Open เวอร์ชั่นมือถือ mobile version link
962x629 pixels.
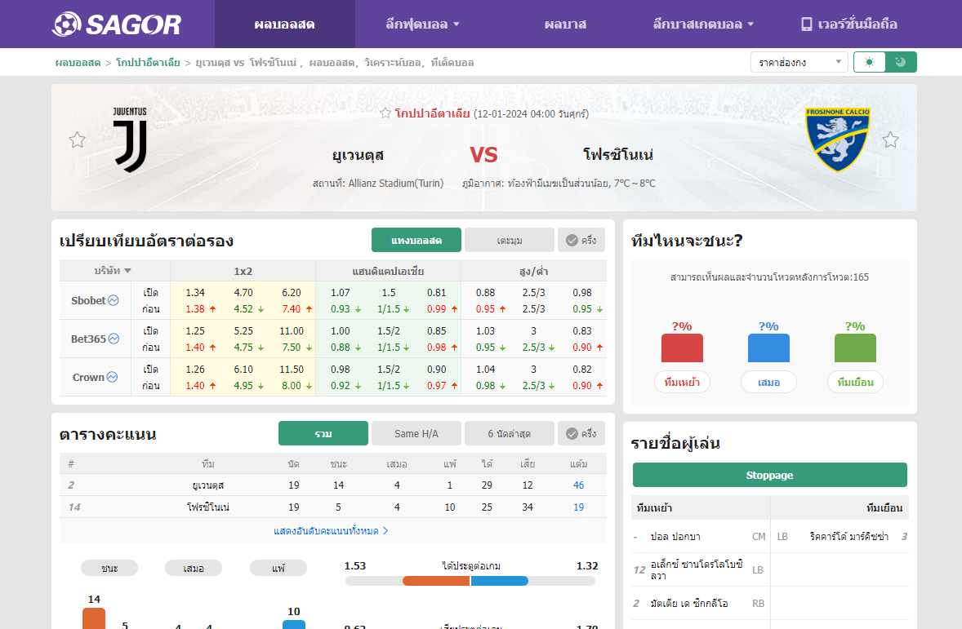[849, 24]
